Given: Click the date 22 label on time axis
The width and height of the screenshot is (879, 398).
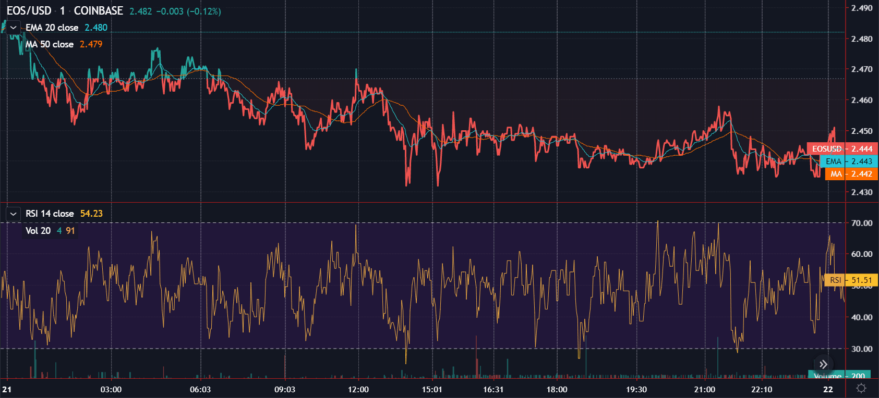Looking at the screenshot, I should (x=828, y=390).
